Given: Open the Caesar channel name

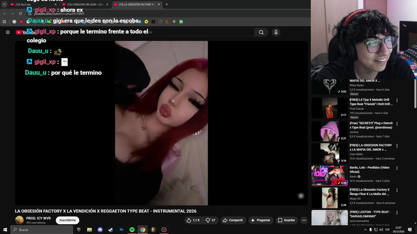Looking at the screenshot, I should [356, 109].
